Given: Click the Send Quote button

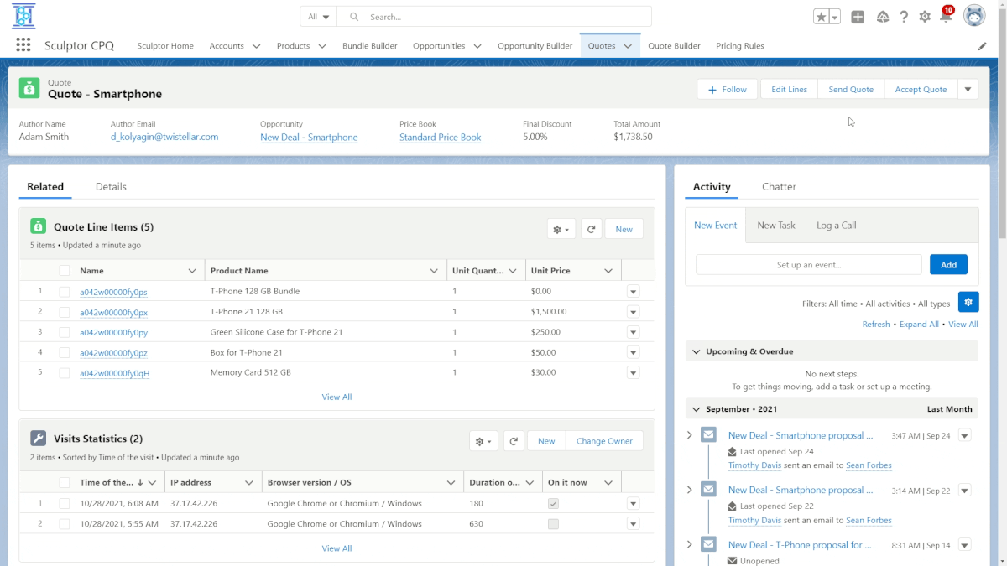Looking at the screenshot, I should [851, 89].
